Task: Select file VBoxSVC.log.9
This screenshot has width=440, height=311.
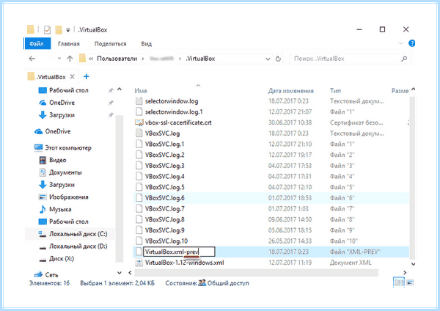Action: 164,230
